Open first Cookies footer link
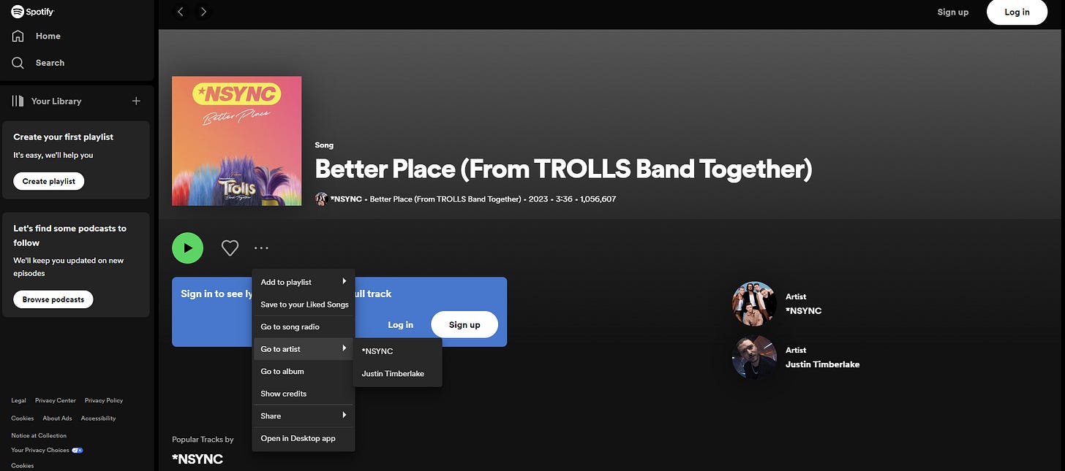The image size is (1065, 471). coord(22,418)
